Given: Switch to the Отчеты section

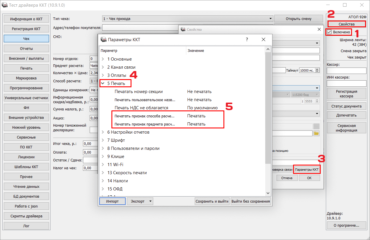Looking at the screenshot, I should coord(26,48).
